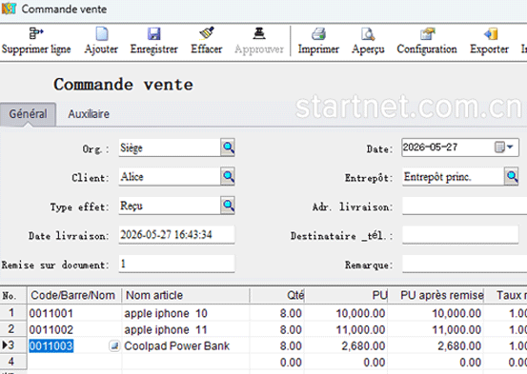
Task: Click the Approuver stamp icon
Action: pyautogui.click(x=259, y=33)
